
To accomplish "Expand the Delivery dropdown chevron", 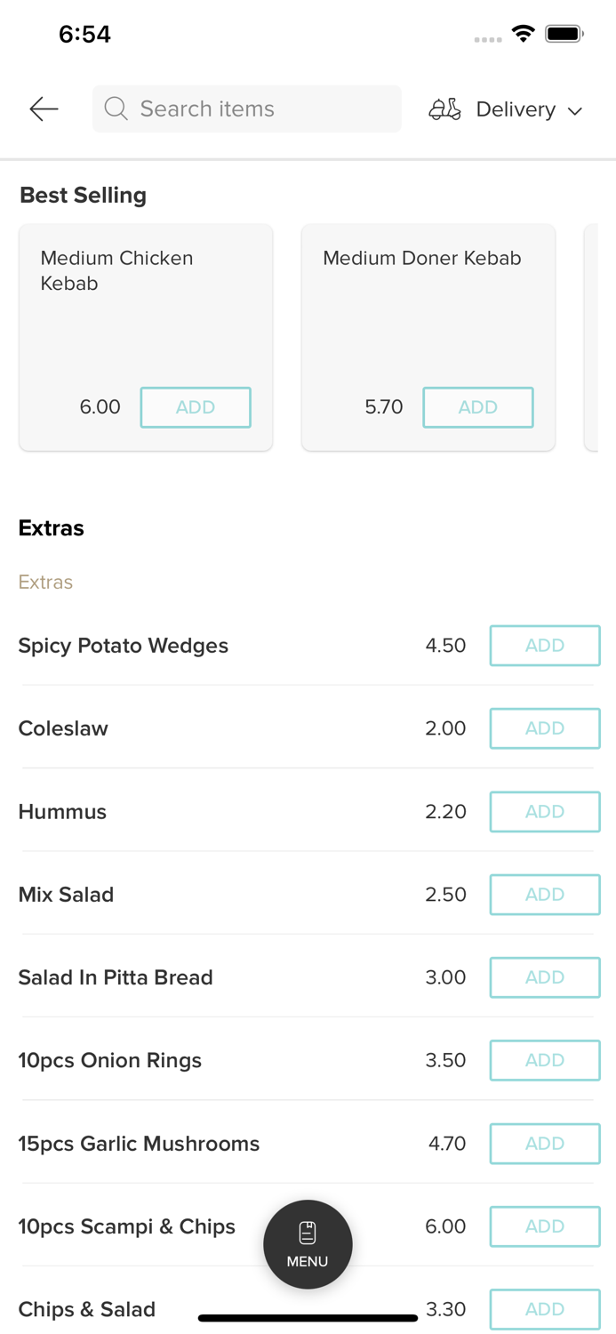I will 575,110.
